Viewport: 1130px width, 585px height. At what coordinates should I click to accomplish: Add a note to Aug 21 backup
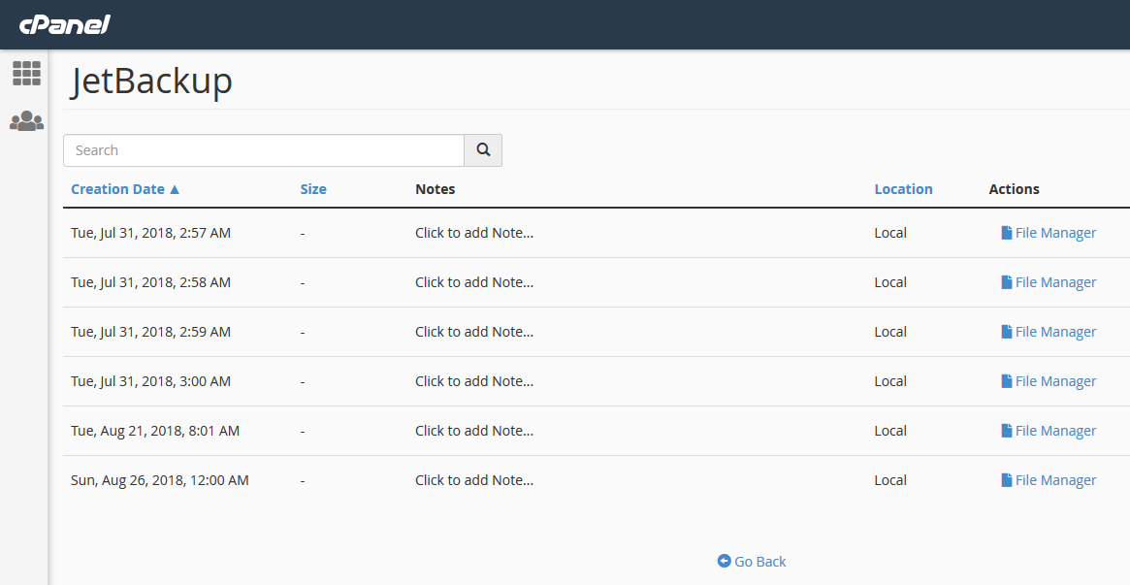click(x=474, y=431)
